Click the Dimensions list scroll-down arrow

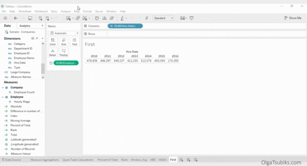43,78
